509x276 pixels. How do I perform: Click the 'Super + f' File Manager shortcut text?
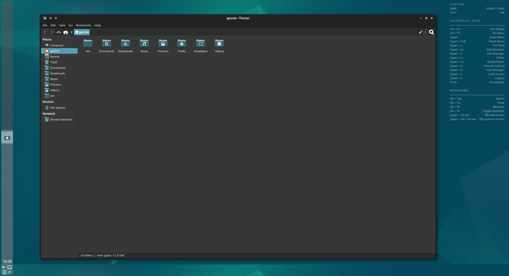pyautogui.click(x=477, y=54)
